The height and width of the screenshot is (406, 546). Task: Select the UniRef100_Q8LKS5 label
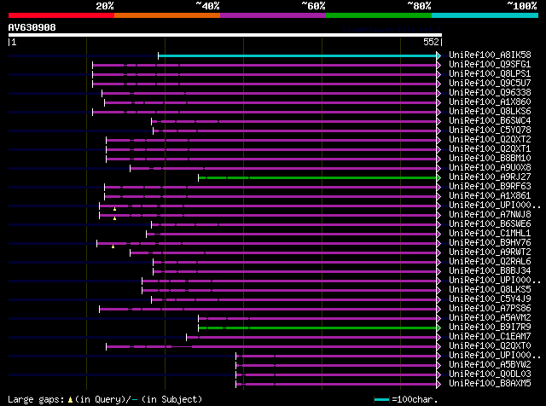click(x=490, y=290)
